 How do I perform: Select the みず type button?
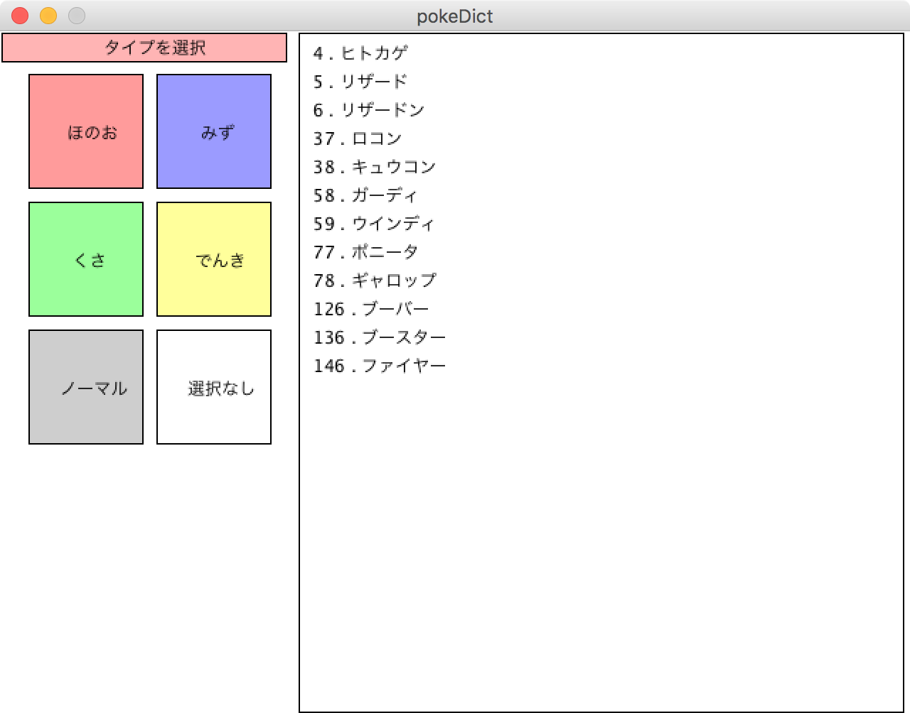(214, 131)
